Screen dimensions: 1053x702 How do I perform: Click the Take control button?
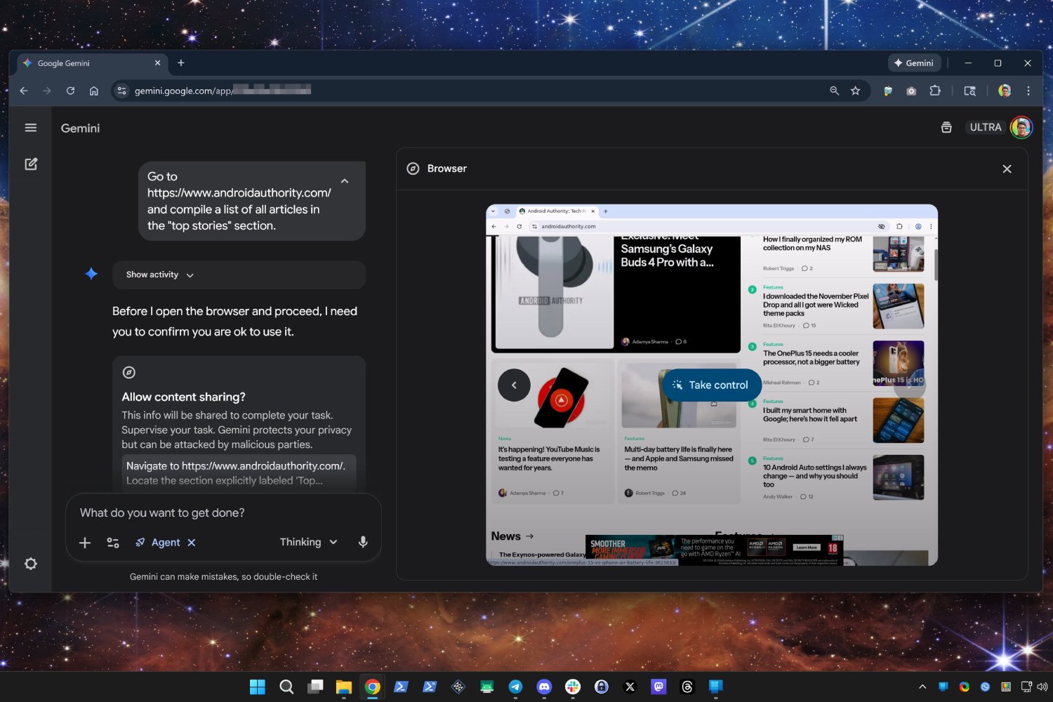pos(710,385)
